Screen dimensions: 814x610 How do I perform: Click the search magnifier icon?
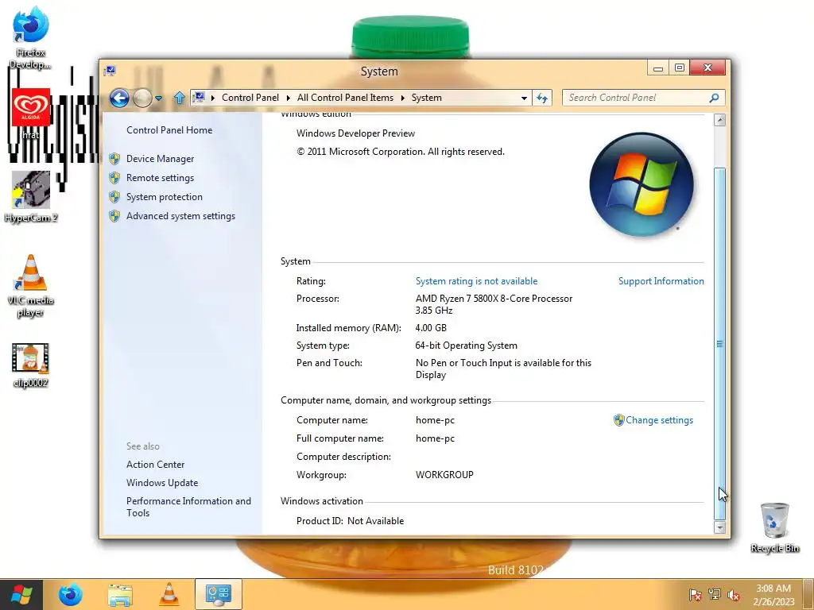coord(715,98)
